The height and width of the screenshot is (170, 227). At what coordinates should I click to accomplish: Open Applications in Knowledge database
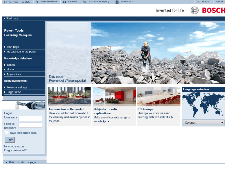[14, 74]
